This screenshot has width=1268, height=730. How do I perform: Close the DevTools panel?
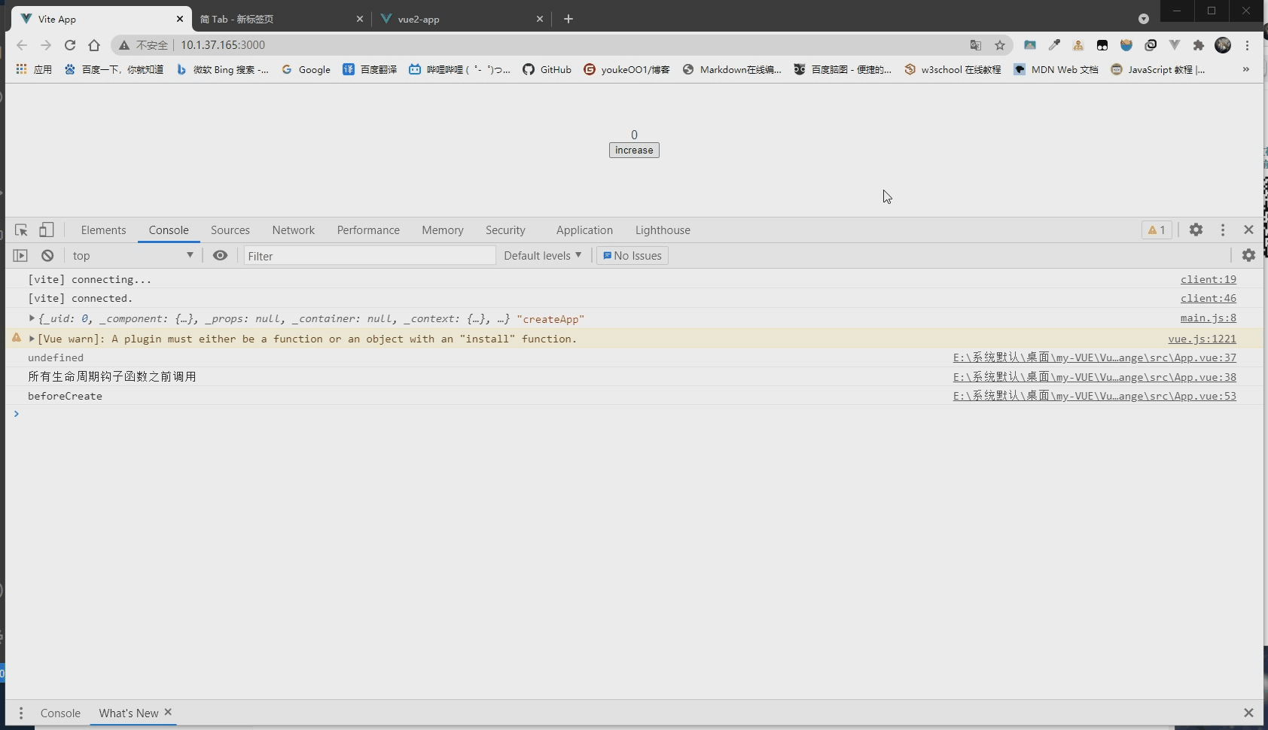coord(1248,230)
